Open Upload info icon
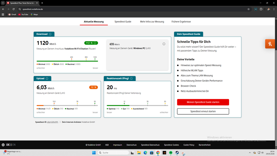This screenshot has width=277, height=156. click(x=47, y=79)
